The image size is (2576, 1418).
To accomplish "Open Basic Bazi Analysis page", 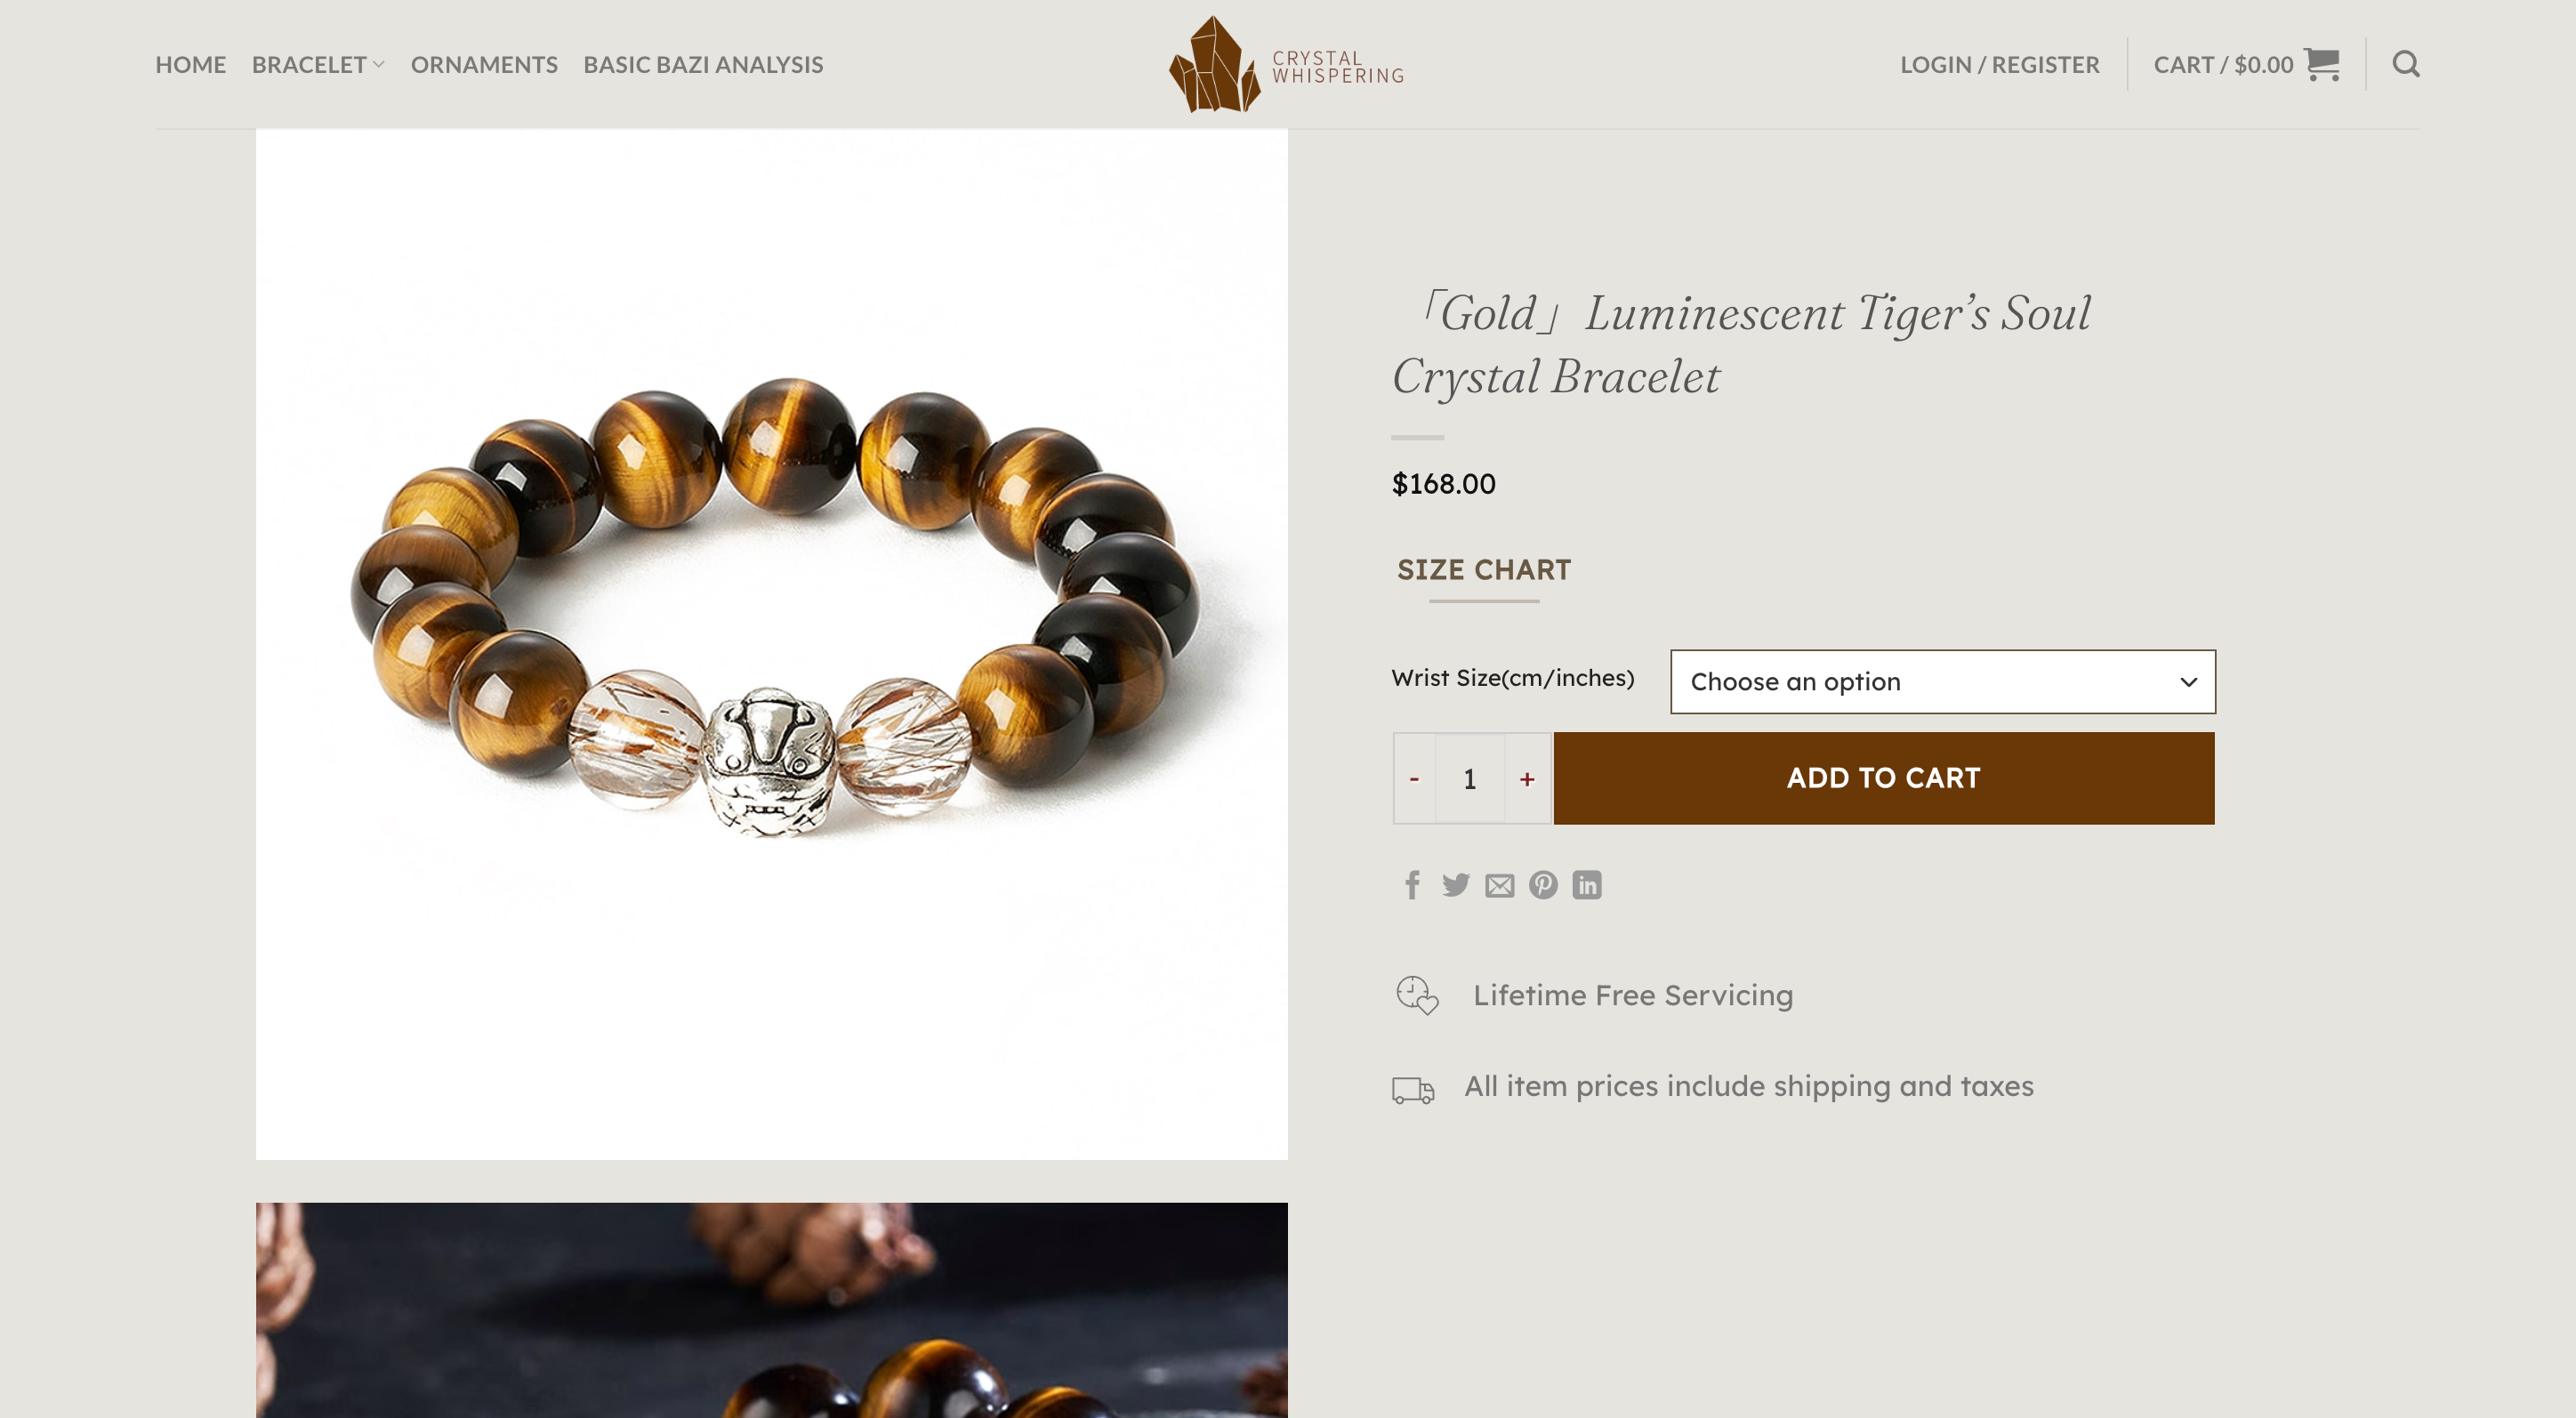I will (703, 64).
